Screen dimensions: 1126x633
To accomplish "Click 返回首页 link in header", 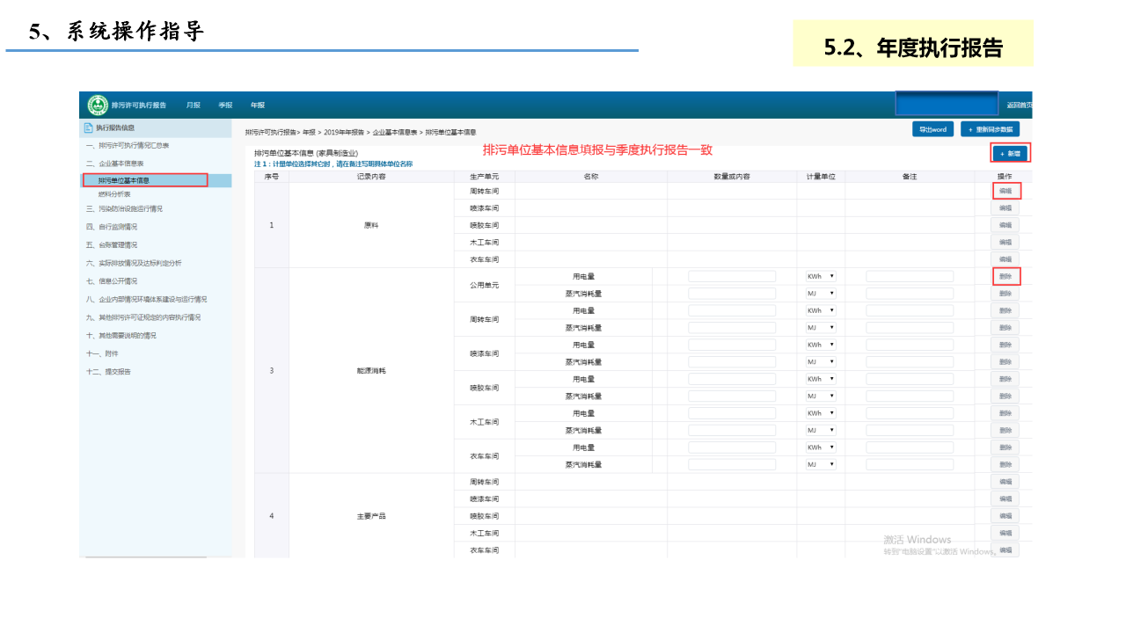I will tap(1019, 105).
